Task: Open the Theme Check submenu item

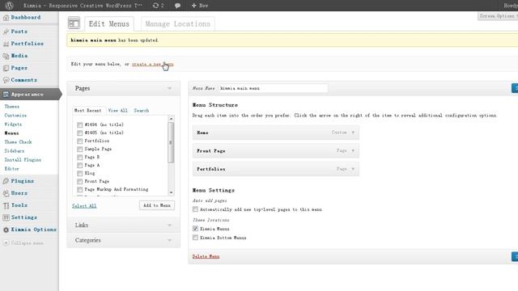Action: tap(18, 142)
